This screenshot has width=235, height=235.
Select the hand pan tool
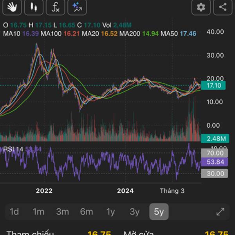coord(12,7)
